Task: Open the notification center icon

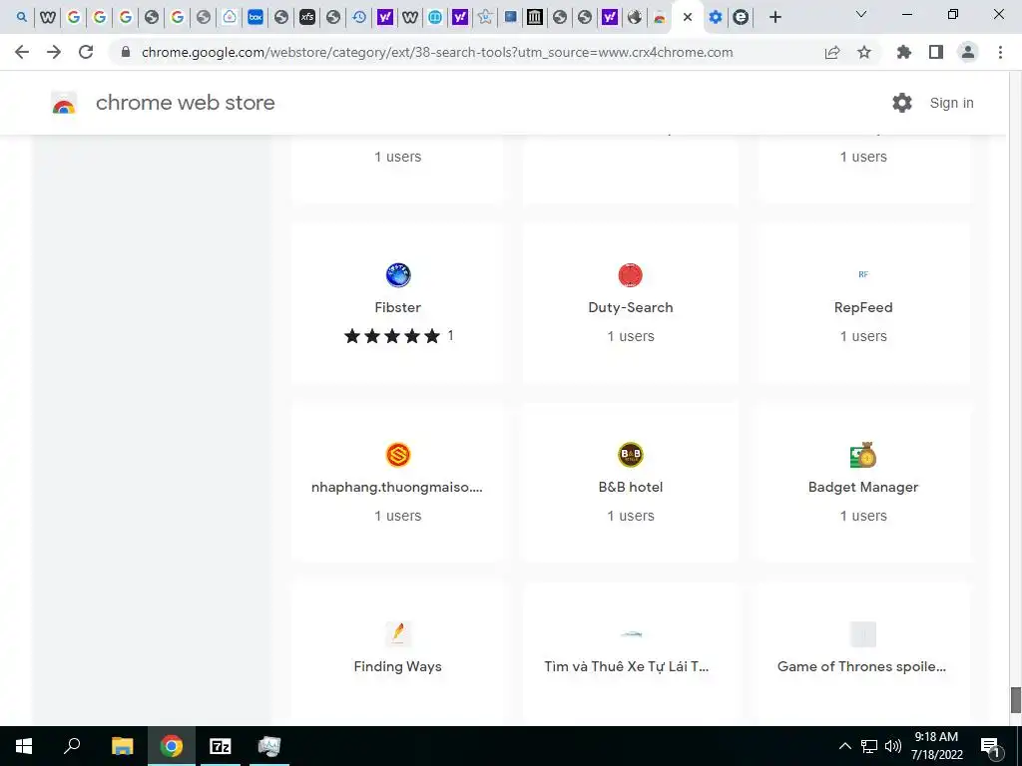Action: pos(990,746)
